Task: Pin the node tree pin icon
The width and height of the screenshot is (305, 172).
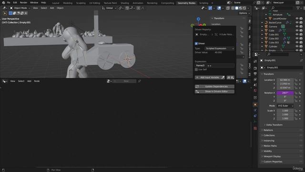Action: point(139,81)
